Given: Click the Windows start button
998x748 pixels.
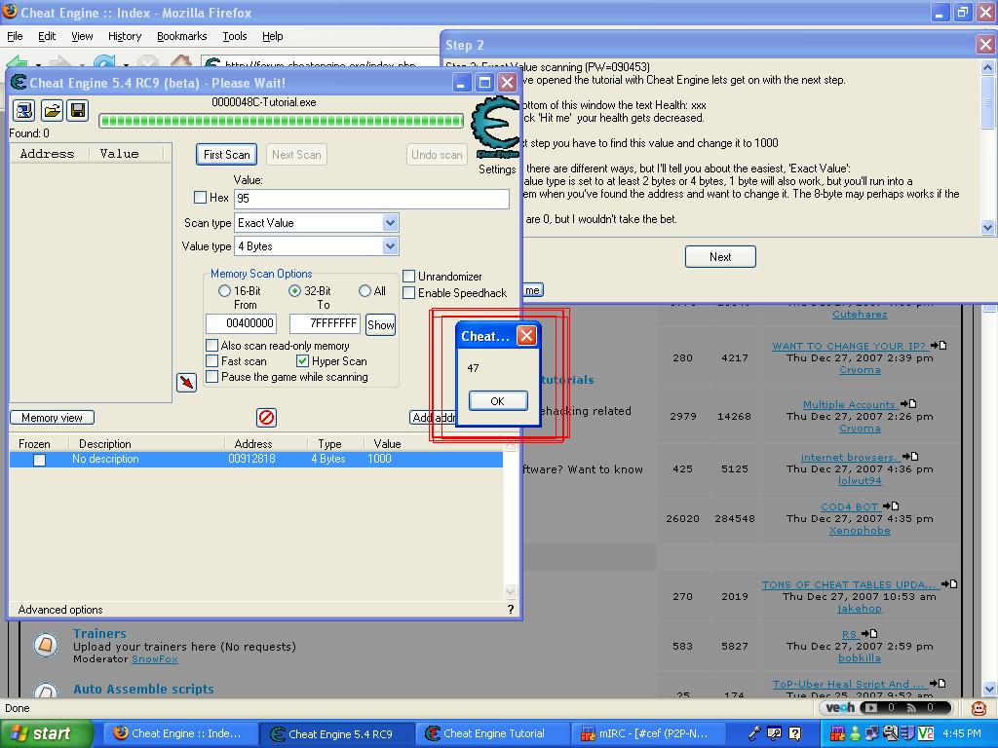Looking at the screenshot, I should tap(46, 733).
